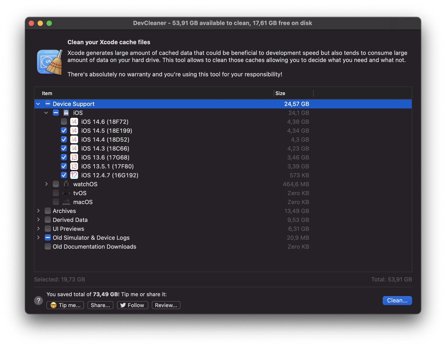This screenshot has width=446, height=347.
Task: Uncheck the iOS 12.4.7 (16G192) checkbox
Action: (64, 175)
